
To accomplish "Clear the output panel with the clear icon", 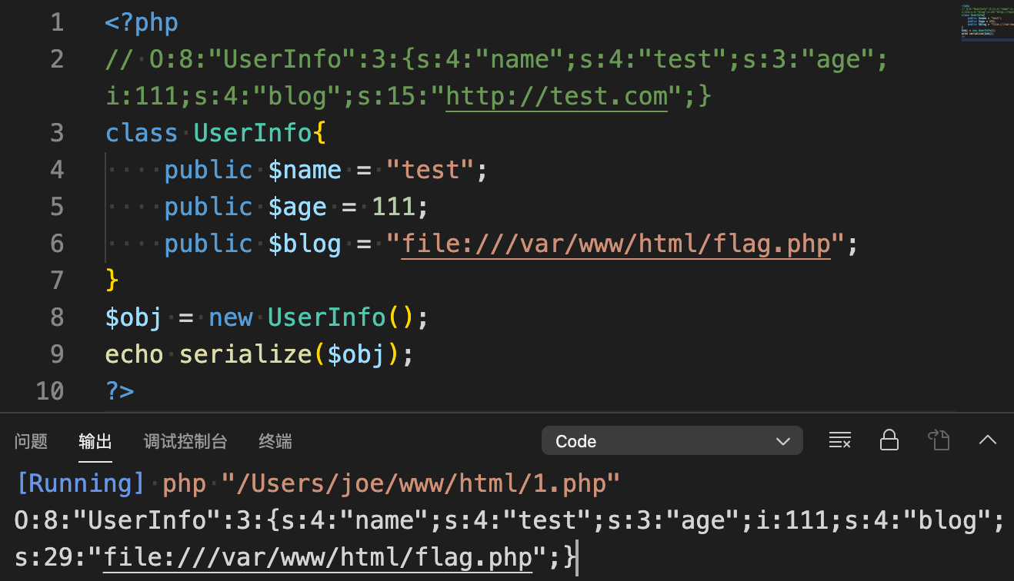I will click(839, 440).
